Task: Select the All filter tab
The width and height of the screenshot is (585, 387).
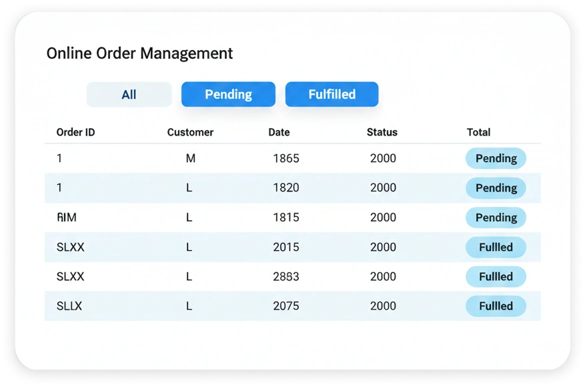Action: (x=129, y=95)
